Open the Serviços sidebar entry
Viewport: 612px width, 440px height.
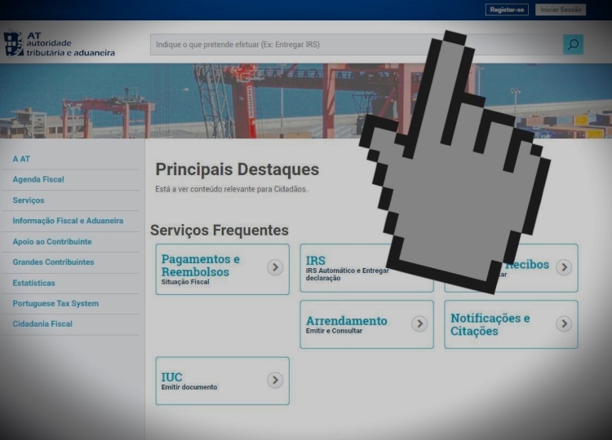click(29, 200)
